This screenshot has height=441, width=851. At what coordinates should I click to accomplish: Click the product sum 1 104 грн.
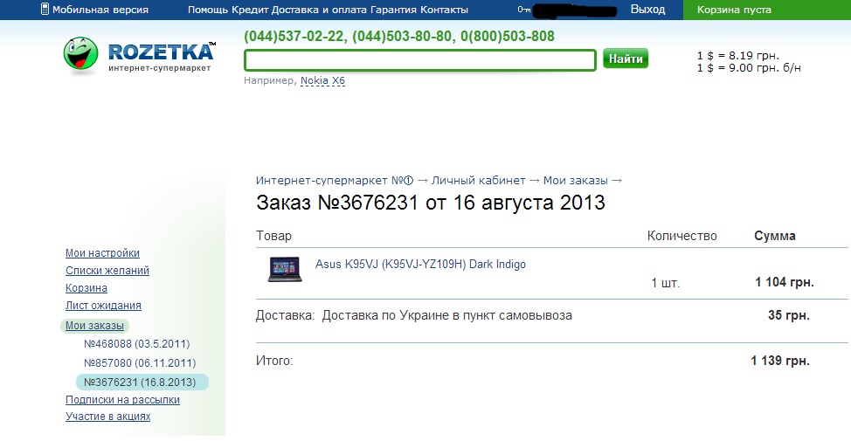(x=785, y=282)
